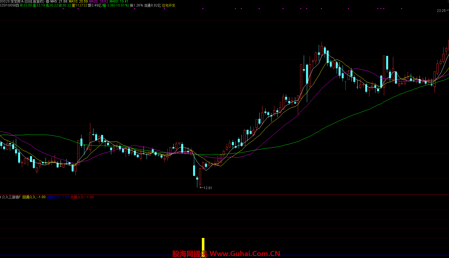
Task: Select the yellow MA10 indicator label
Action: click(78, 1)
